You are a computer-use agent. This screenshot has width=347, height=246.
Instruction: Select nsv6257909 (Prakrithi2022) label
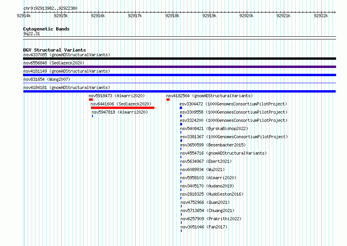coord(211,219)
